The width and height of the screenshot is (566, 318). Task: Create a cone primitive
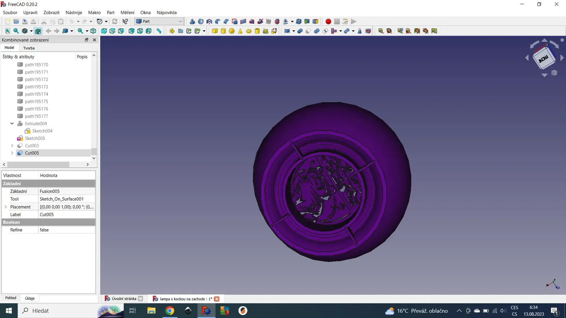pos(240,31)
